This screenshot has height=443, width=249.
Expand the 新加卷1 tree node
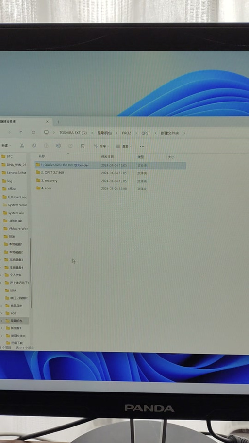click(x=1, y=328)
